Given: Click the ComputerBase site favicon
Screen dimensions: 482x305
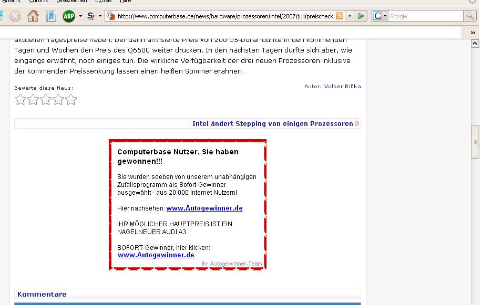Looking at the screenshot, I should (x=111, y=16).
